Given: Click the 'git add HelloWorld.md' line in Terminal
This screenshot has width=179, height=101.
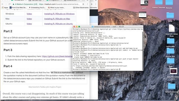Looking at the screenshot, I should tap(105, 49).
